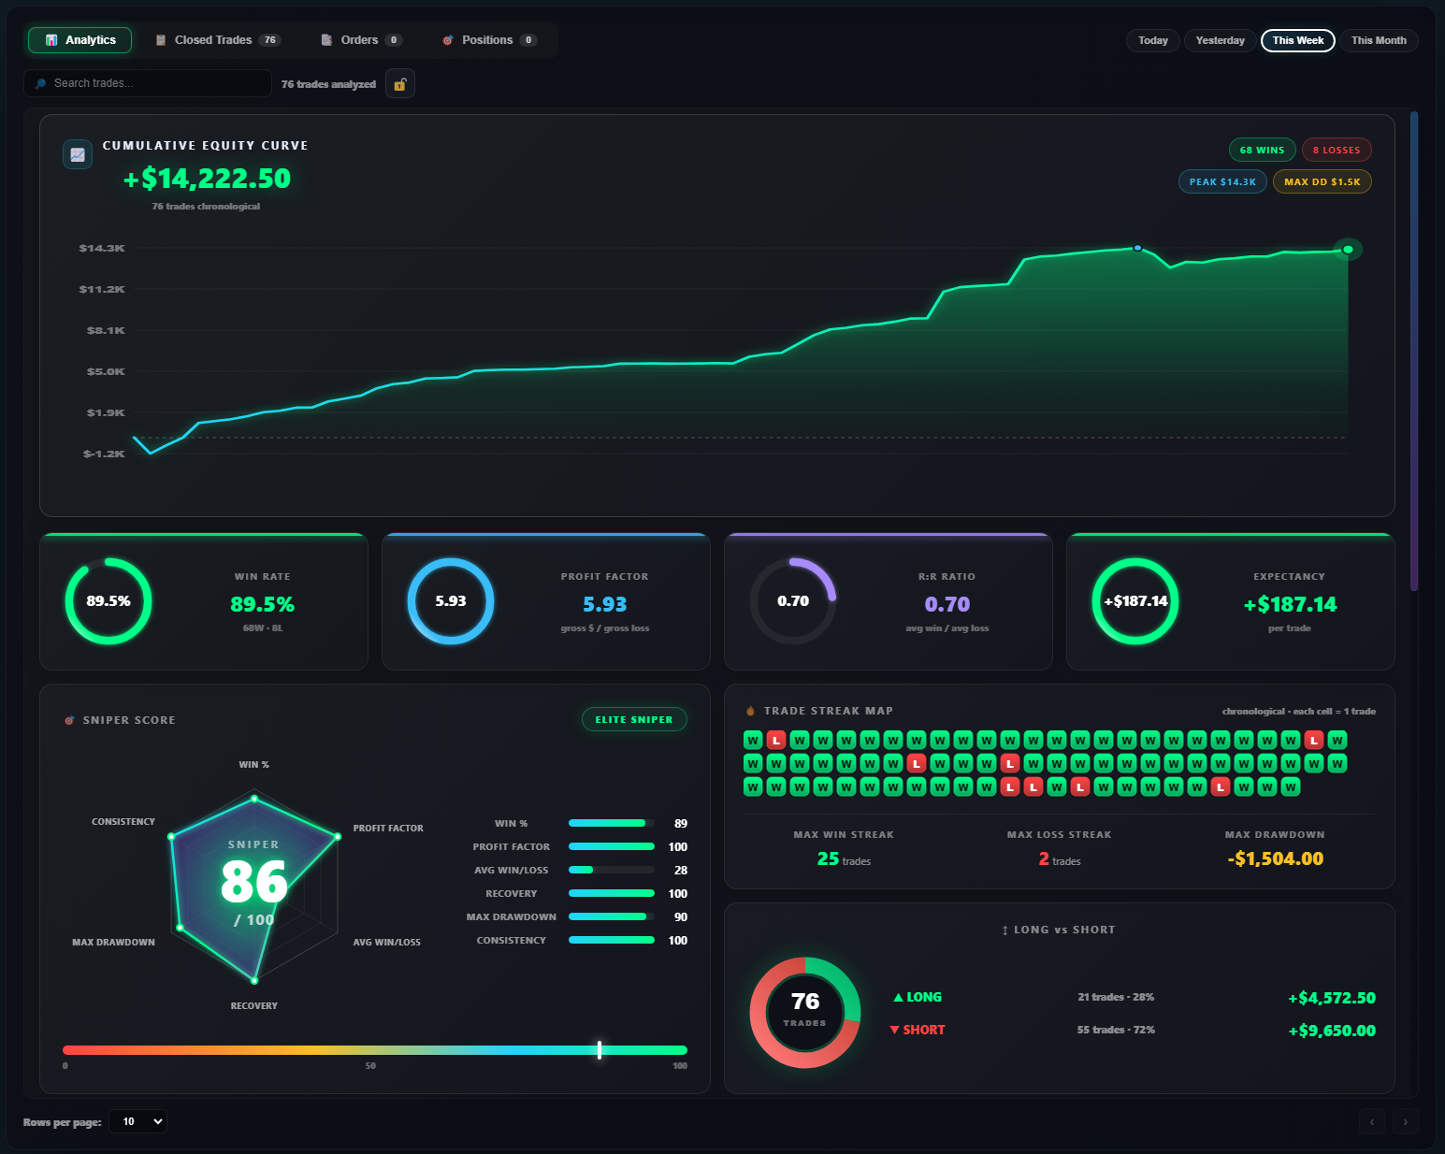1445x1154 pixels.
Task: Click the sniper radar chart score 86
Action: 253,882
